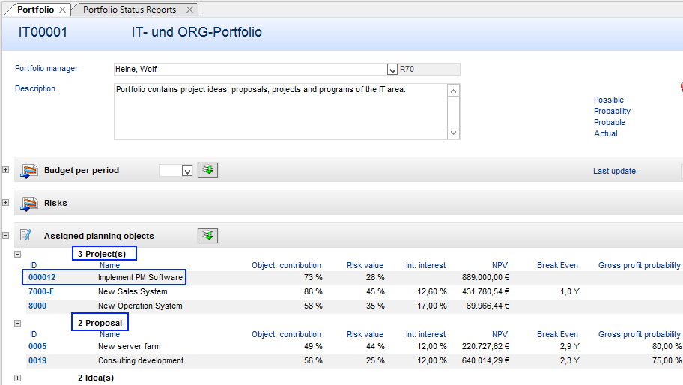Close the Portfolio tab
683x385 pixels.
click(62, 10)
